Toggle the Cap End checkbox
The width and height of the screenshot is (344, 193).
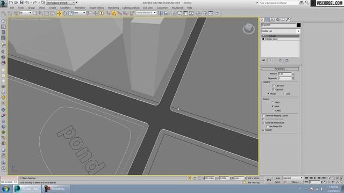(273, 90)
